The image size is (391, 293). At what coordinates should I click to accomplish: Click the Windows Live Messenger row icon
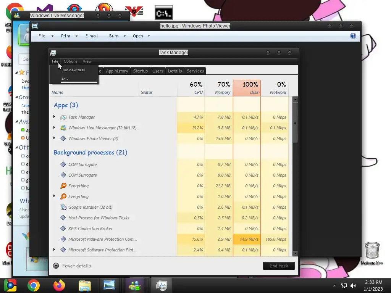63,128
